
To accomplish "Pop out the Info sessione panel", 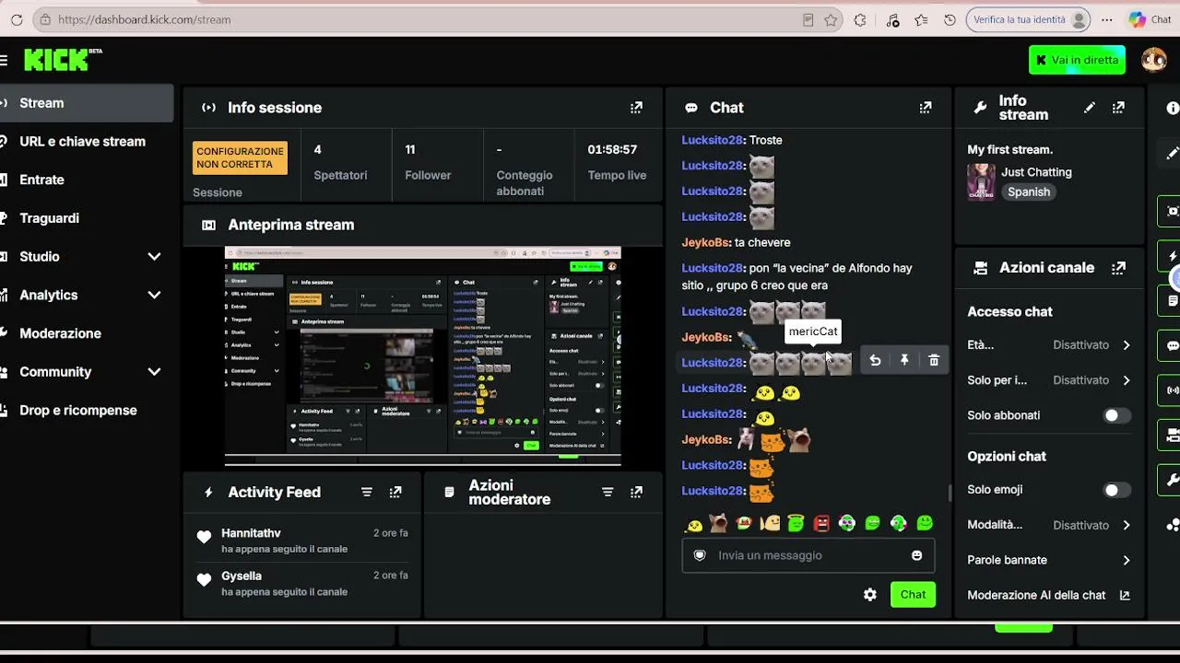I will (636, 108).
